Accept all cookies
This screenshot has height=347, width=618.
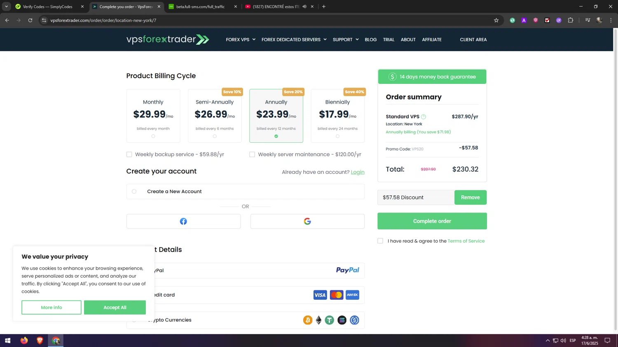tap(115, 308)
